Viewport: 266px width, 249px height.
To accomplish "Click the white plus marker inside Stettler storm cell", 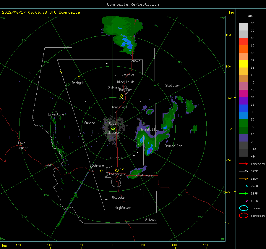I will point(167,119).
